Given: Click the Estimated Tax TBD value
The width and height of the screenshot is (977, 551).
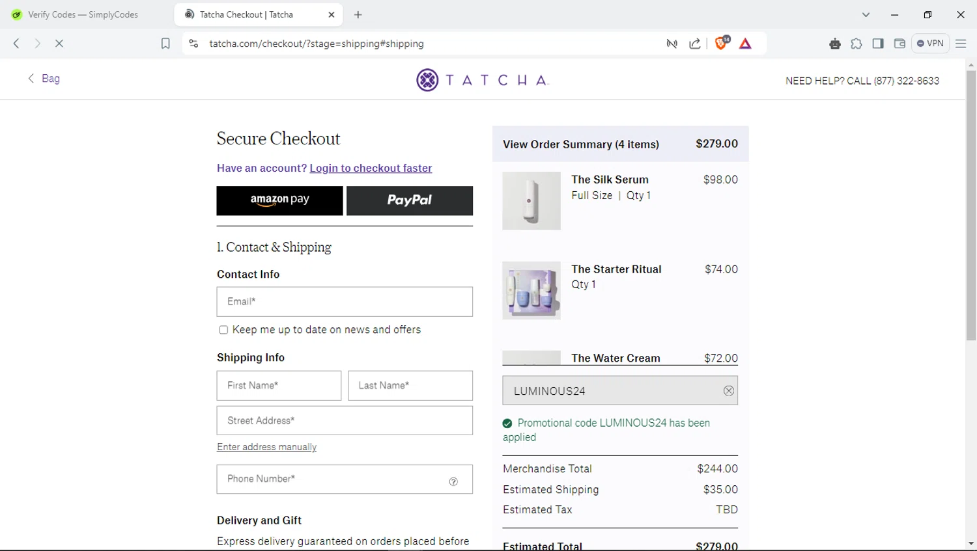Looking at the screenshot, I should coord(727,509).
